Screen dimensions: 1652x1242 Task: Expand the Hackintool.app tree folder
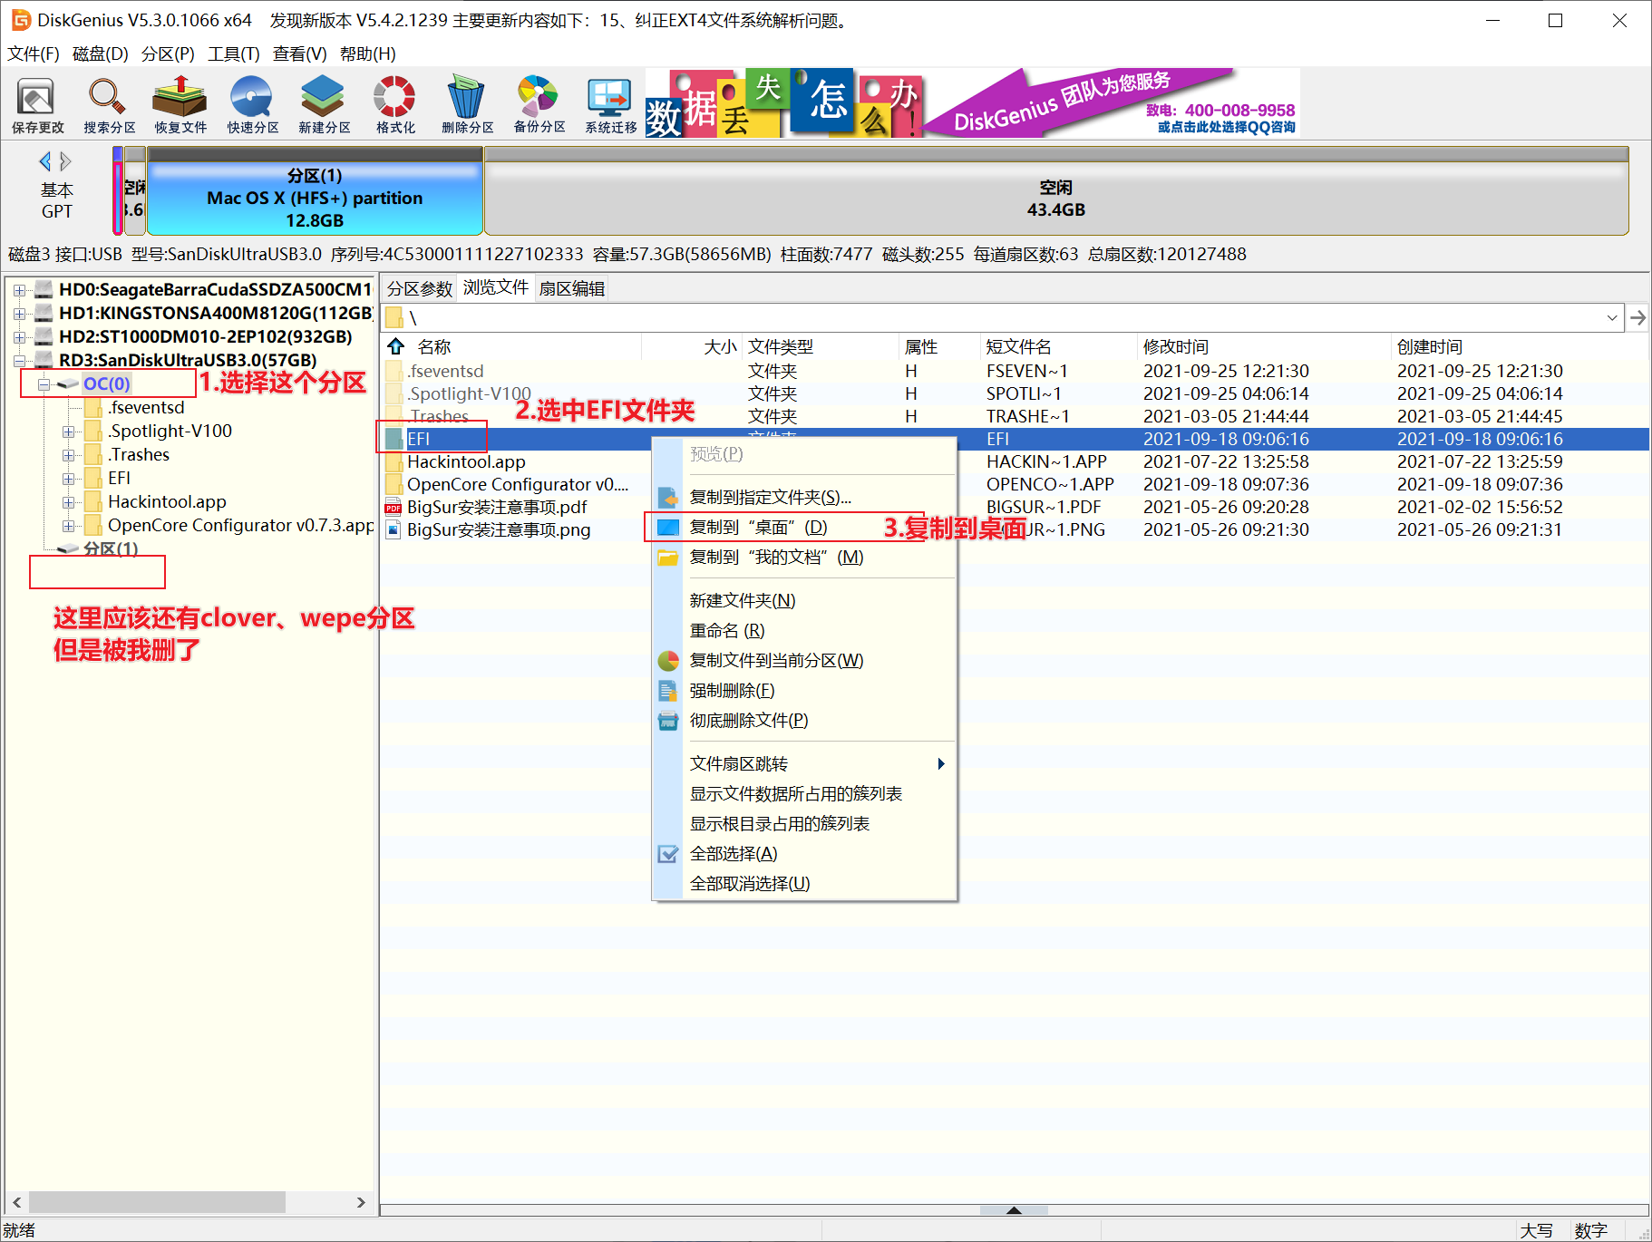(68, 502)
